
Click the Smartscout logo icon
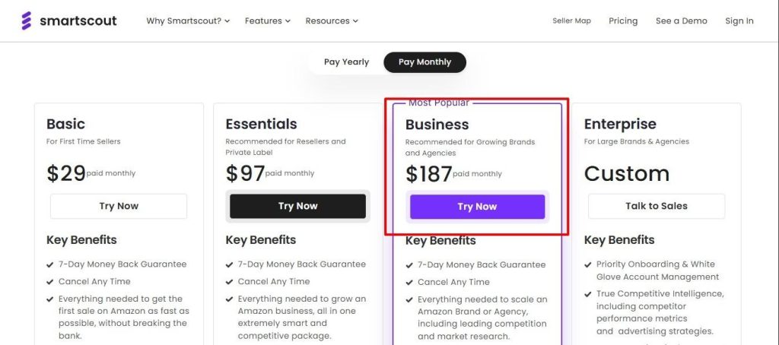click(x=27, y=21)
